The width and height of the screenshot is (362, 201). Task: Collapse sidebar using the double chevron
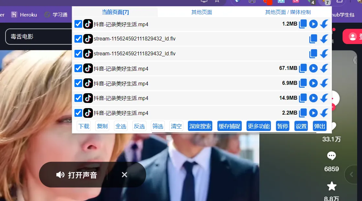coord(355,60)
